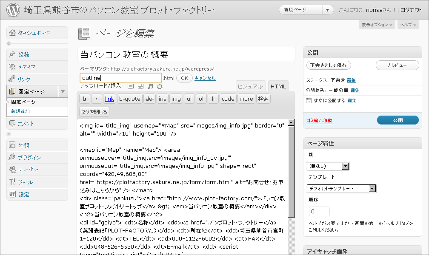Viewport: 429px width, 255px height.
Task: Confirm permalink with the OK button
Action: (184, 78)
